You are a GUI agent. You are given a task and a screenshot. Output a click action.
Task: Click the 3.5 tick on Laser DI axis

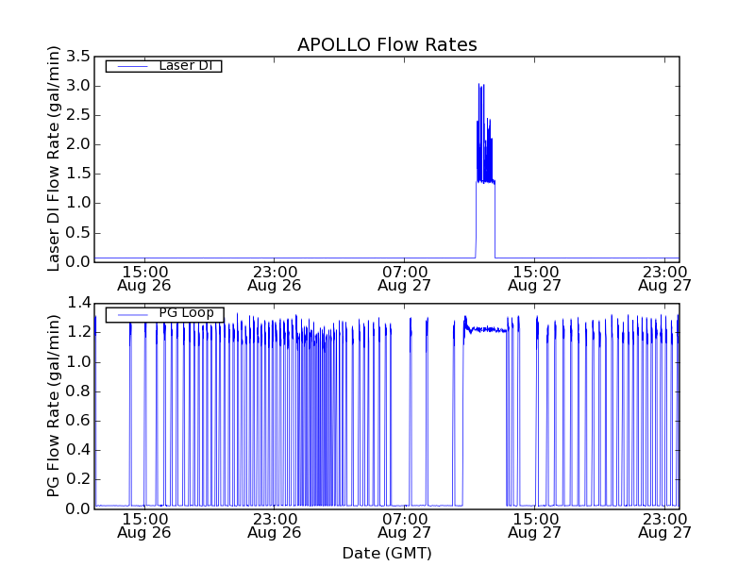click(x=78, y=57)
